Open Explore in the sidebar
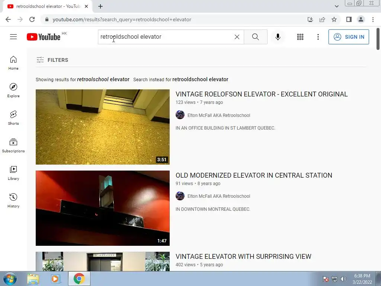 (x=13, y=90)
